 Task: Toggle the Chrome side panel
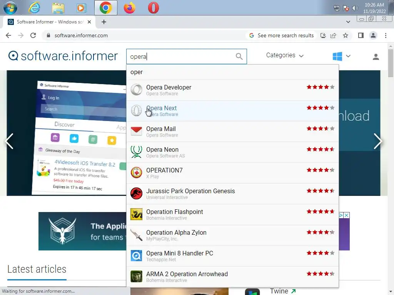pos(361,35)
